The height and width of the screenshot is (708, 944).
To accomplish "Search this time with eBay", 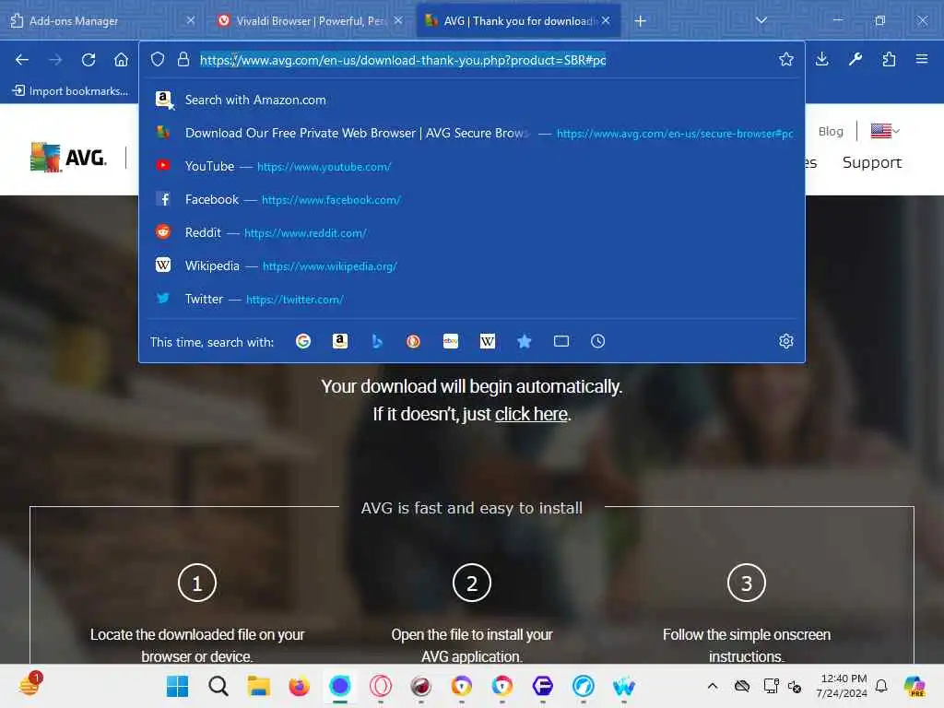I will pyautogui.click(x=450, y=341).
